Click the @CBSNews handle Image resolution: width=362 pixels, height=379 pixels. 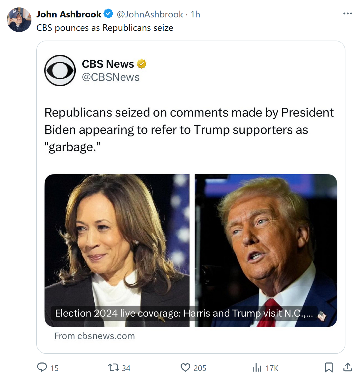tap(111, 77)
